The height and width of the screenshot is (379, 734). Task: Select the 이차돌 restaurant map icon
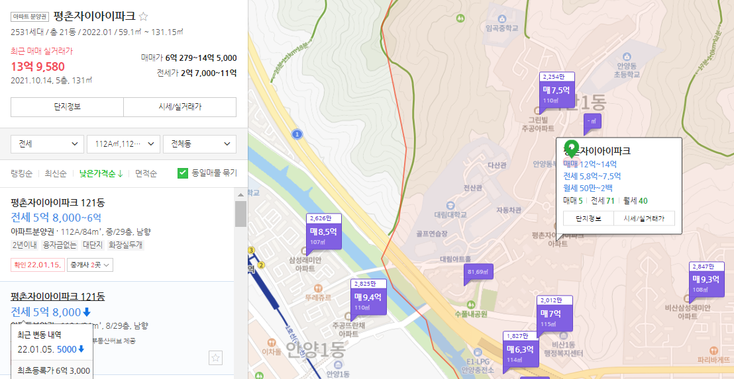271,343
